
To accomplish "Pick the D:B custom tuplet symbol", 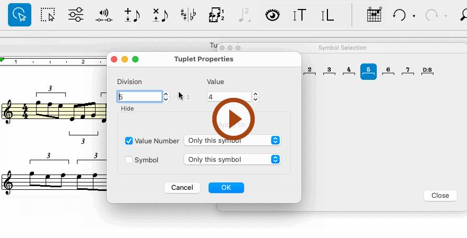I will (427, 71).
